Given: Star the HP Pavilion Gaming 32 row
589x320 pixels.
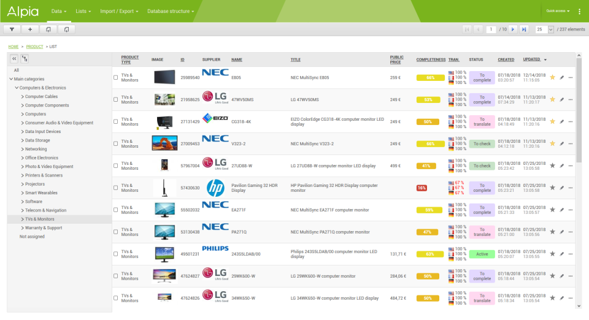Looking at the screenshot, I should coord(553,188).
